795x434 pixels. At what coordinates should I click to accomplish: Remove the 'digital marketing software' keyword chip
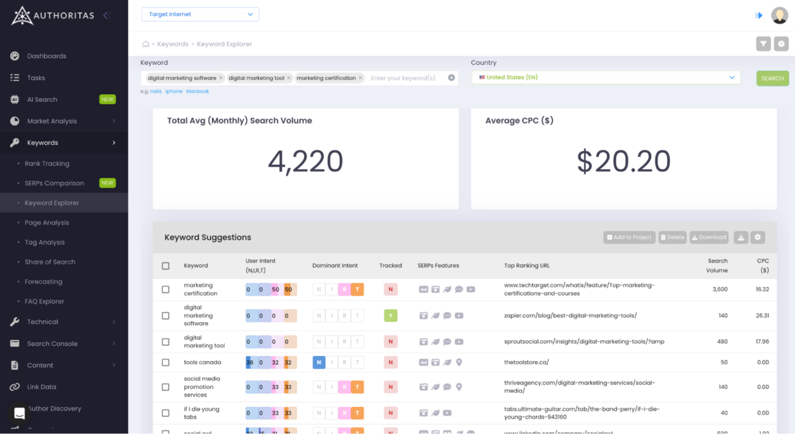coord(221,78)
